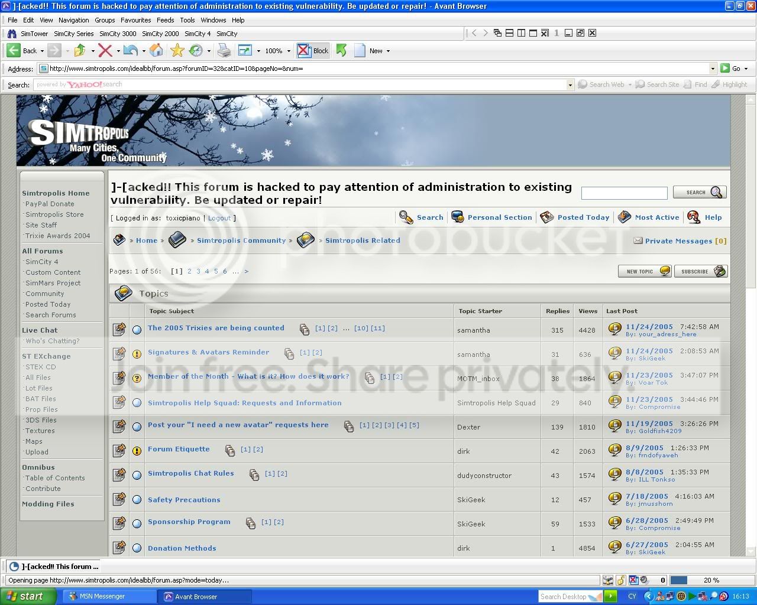This screenshot has height=605, width=757.
Task: Click the Home toolbar icon
Action: (x=156, y=51)
